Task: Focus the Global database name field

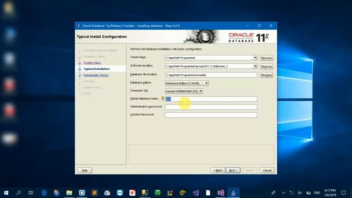Action: 211,99
